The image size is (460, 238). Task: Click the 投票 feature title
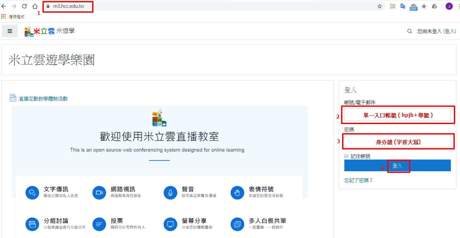[x=117, y=221]
